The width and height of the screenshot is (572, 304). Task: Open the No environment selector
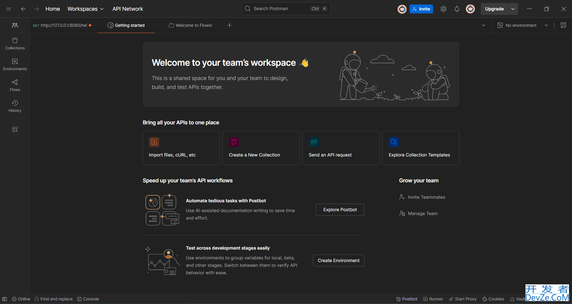[523, 25]
